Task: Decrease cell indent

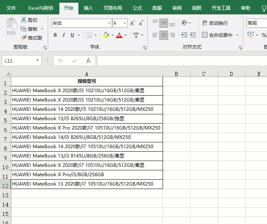Action: pyautogui.click(x=184, y=35)
